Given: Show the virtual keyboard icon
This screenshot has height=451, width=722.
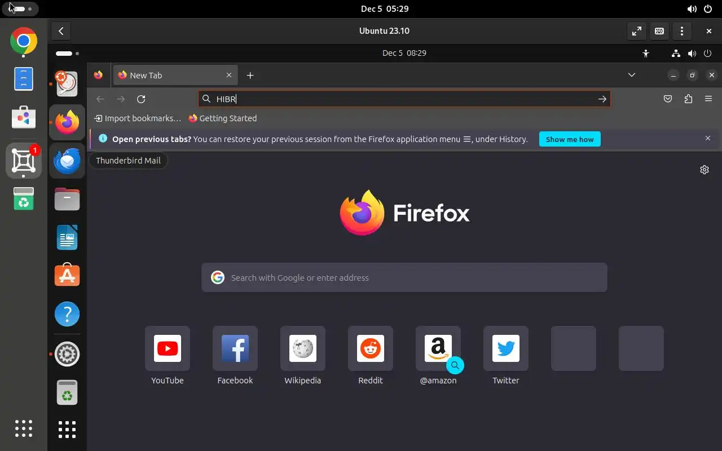Looking at the screenshot, I should click(659, 31).
